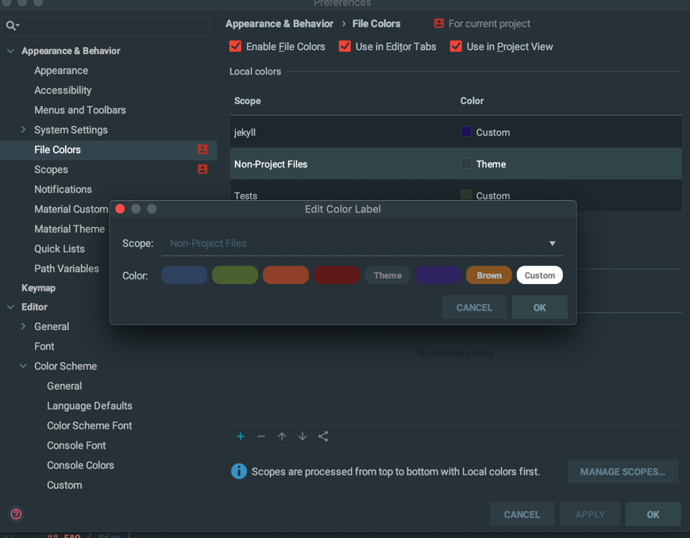Click OK in the Edit Color Label dialog
Image resolution: width=690 pixels, height=538 pixels.
(x=540, y=307)
